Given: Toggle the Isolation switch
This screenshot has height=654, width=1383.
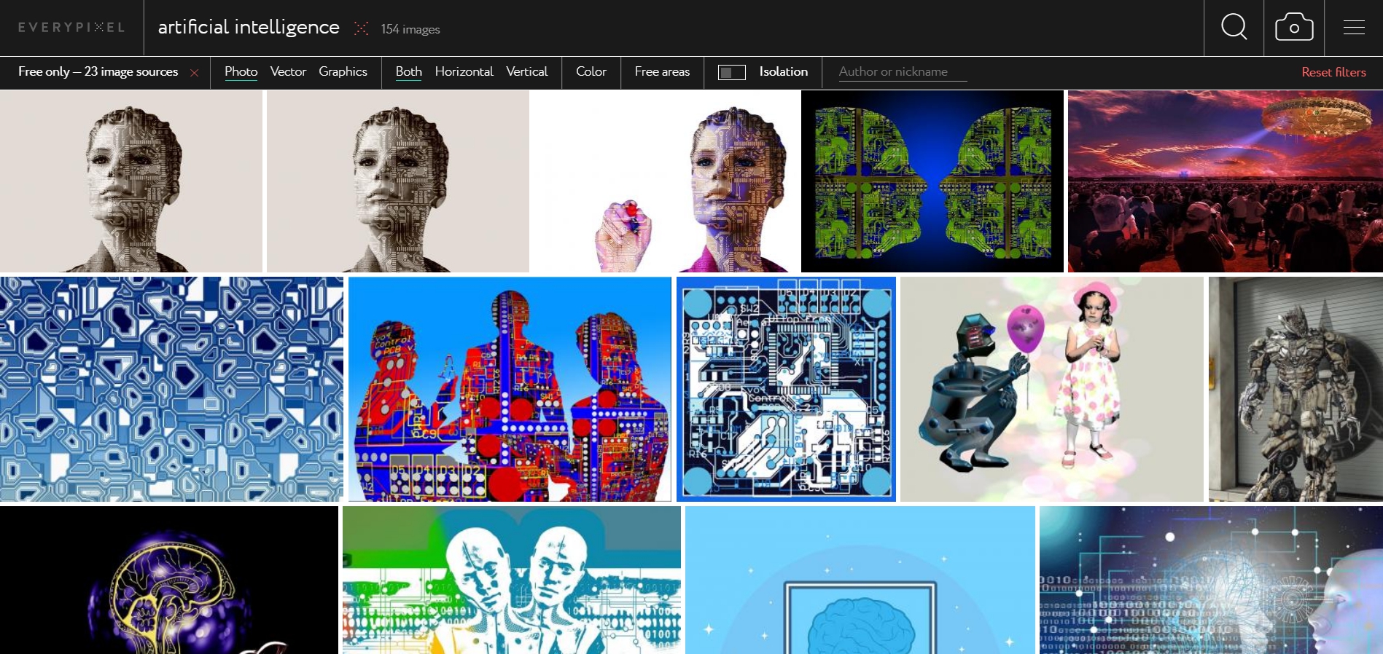Looking at the screenshot, I should [731, 72].
